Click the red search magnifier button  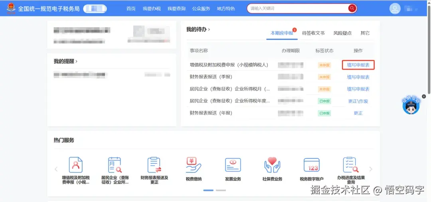click(x=352, y=8)
